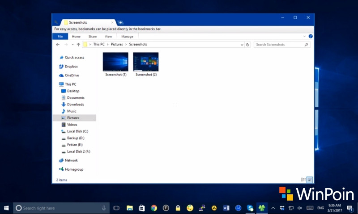This screenshot has width=358, height=214.
Task: Select Pictures in the sidebar
Action: pos(74,118)
